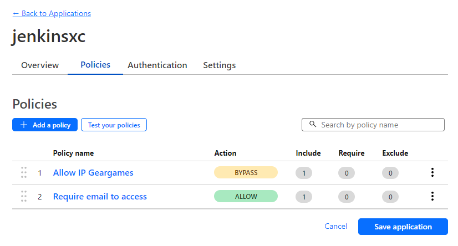Open the Require email to access policy
The width and height of the screenshot is (458, 246).
(x=100, y=197)
